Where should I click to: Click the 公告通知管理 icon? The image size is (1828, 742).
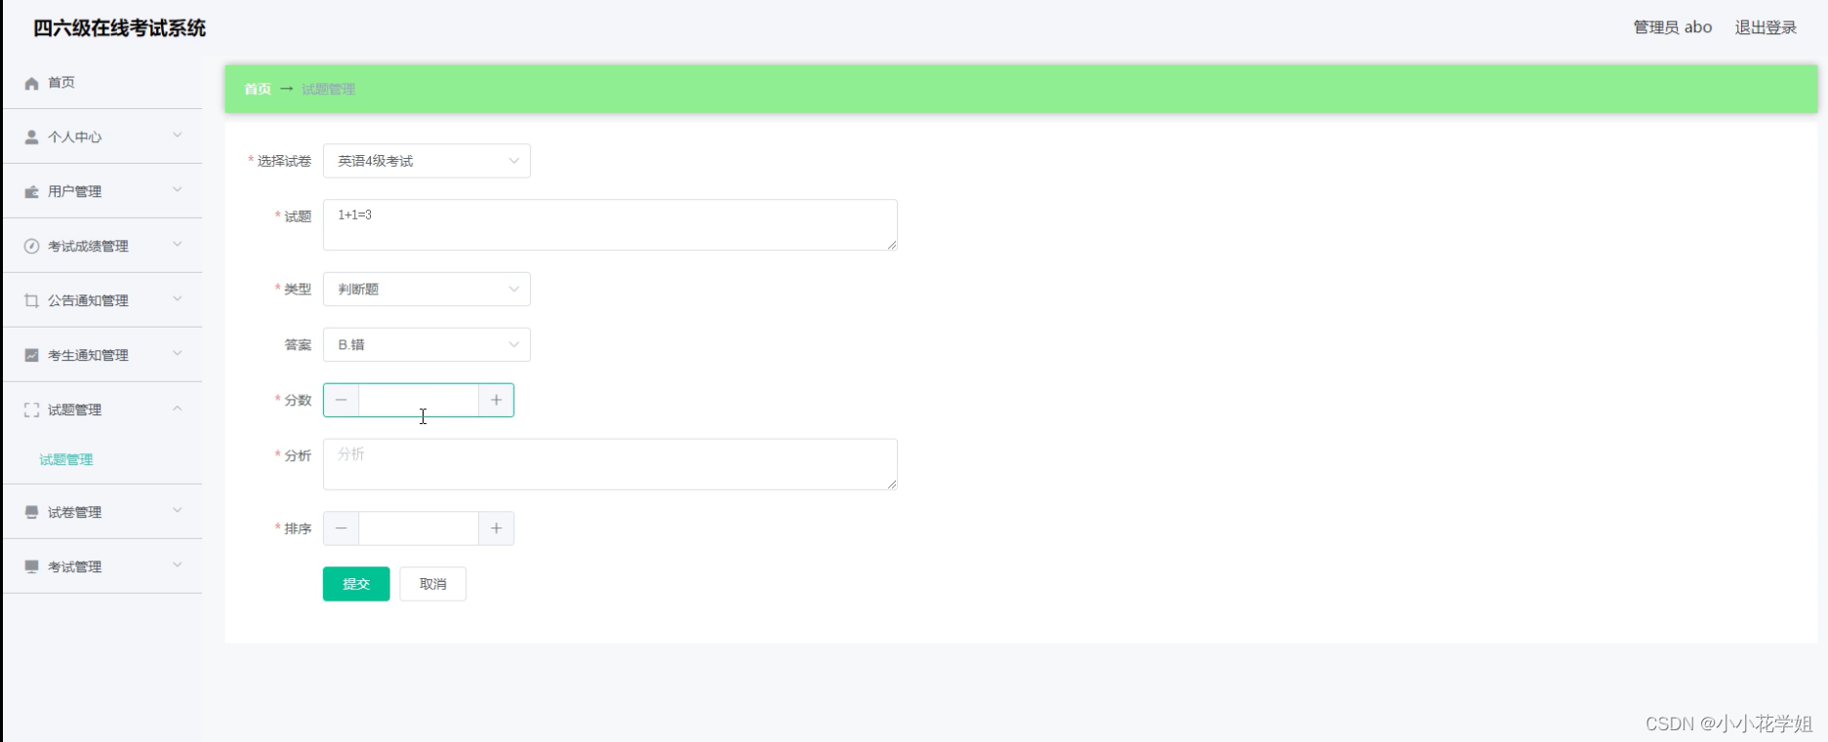click(x=30, y=300)
